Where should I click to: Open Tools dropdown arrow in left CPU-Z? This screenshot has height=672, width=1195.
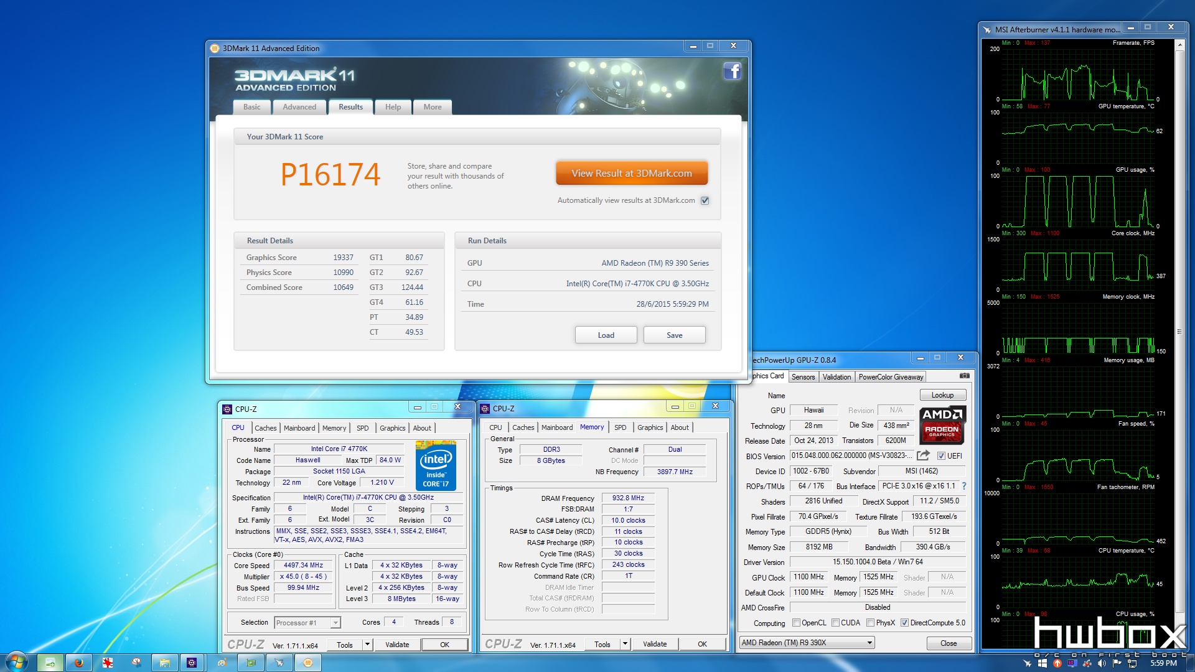(367, 645)
